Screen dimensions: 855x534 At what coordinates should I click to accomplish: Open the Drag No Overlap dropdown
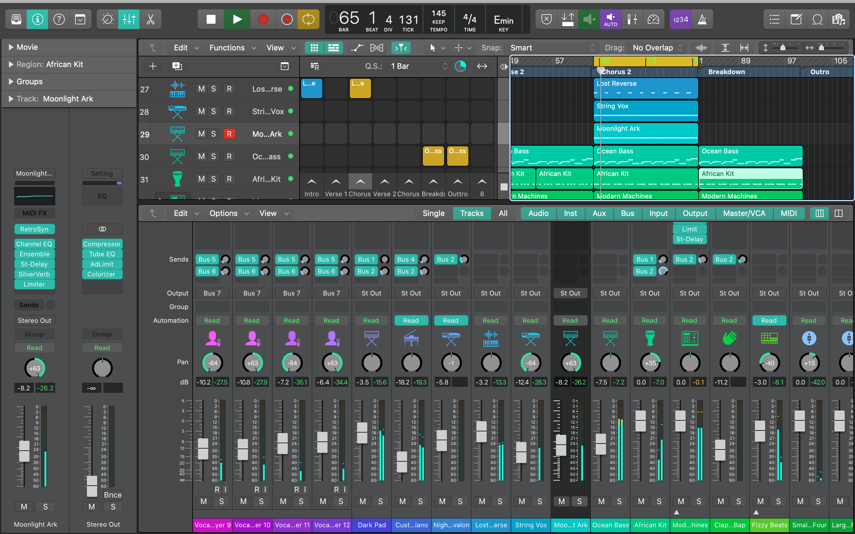658,48
